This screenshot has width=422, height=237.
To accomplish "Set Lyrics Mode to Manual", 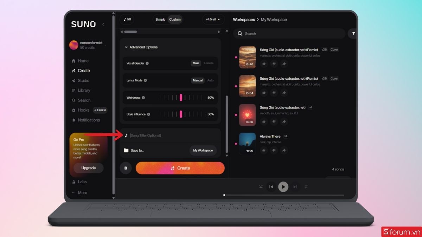I will 198,80.
